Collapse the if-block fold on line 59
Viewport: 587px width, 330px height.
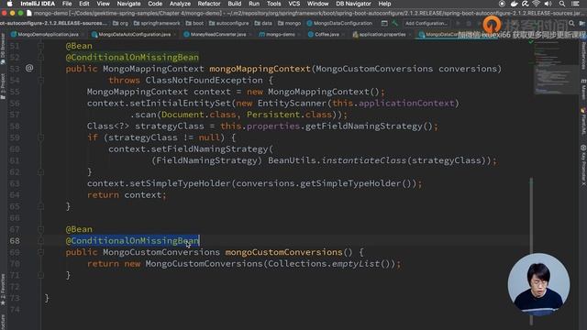coord(40,137)
